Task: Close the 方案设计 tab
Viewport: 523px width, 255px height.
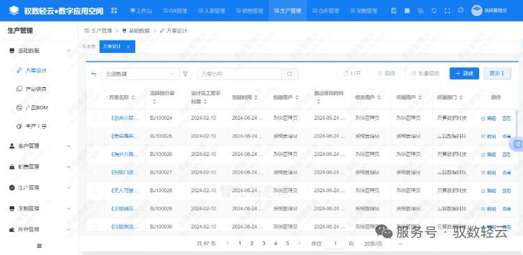Action: point(128,47)
